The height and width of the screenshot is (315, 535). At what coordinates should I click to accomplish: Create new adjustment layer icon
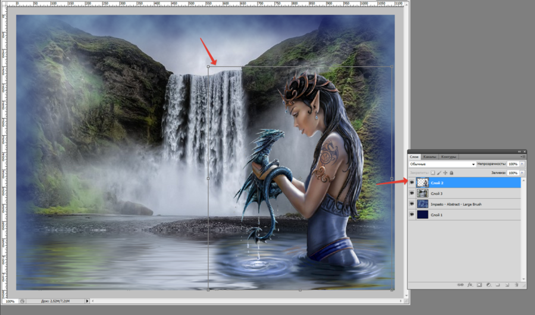tap(489, 285)
